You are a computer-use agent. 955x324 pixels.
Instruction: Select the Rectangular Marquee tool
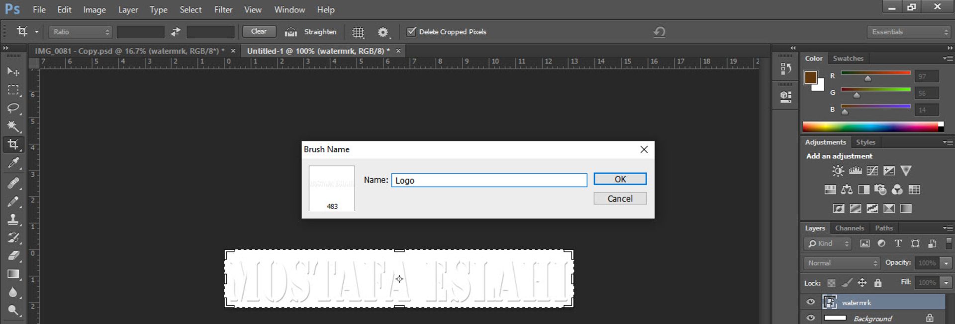(13, 90)
